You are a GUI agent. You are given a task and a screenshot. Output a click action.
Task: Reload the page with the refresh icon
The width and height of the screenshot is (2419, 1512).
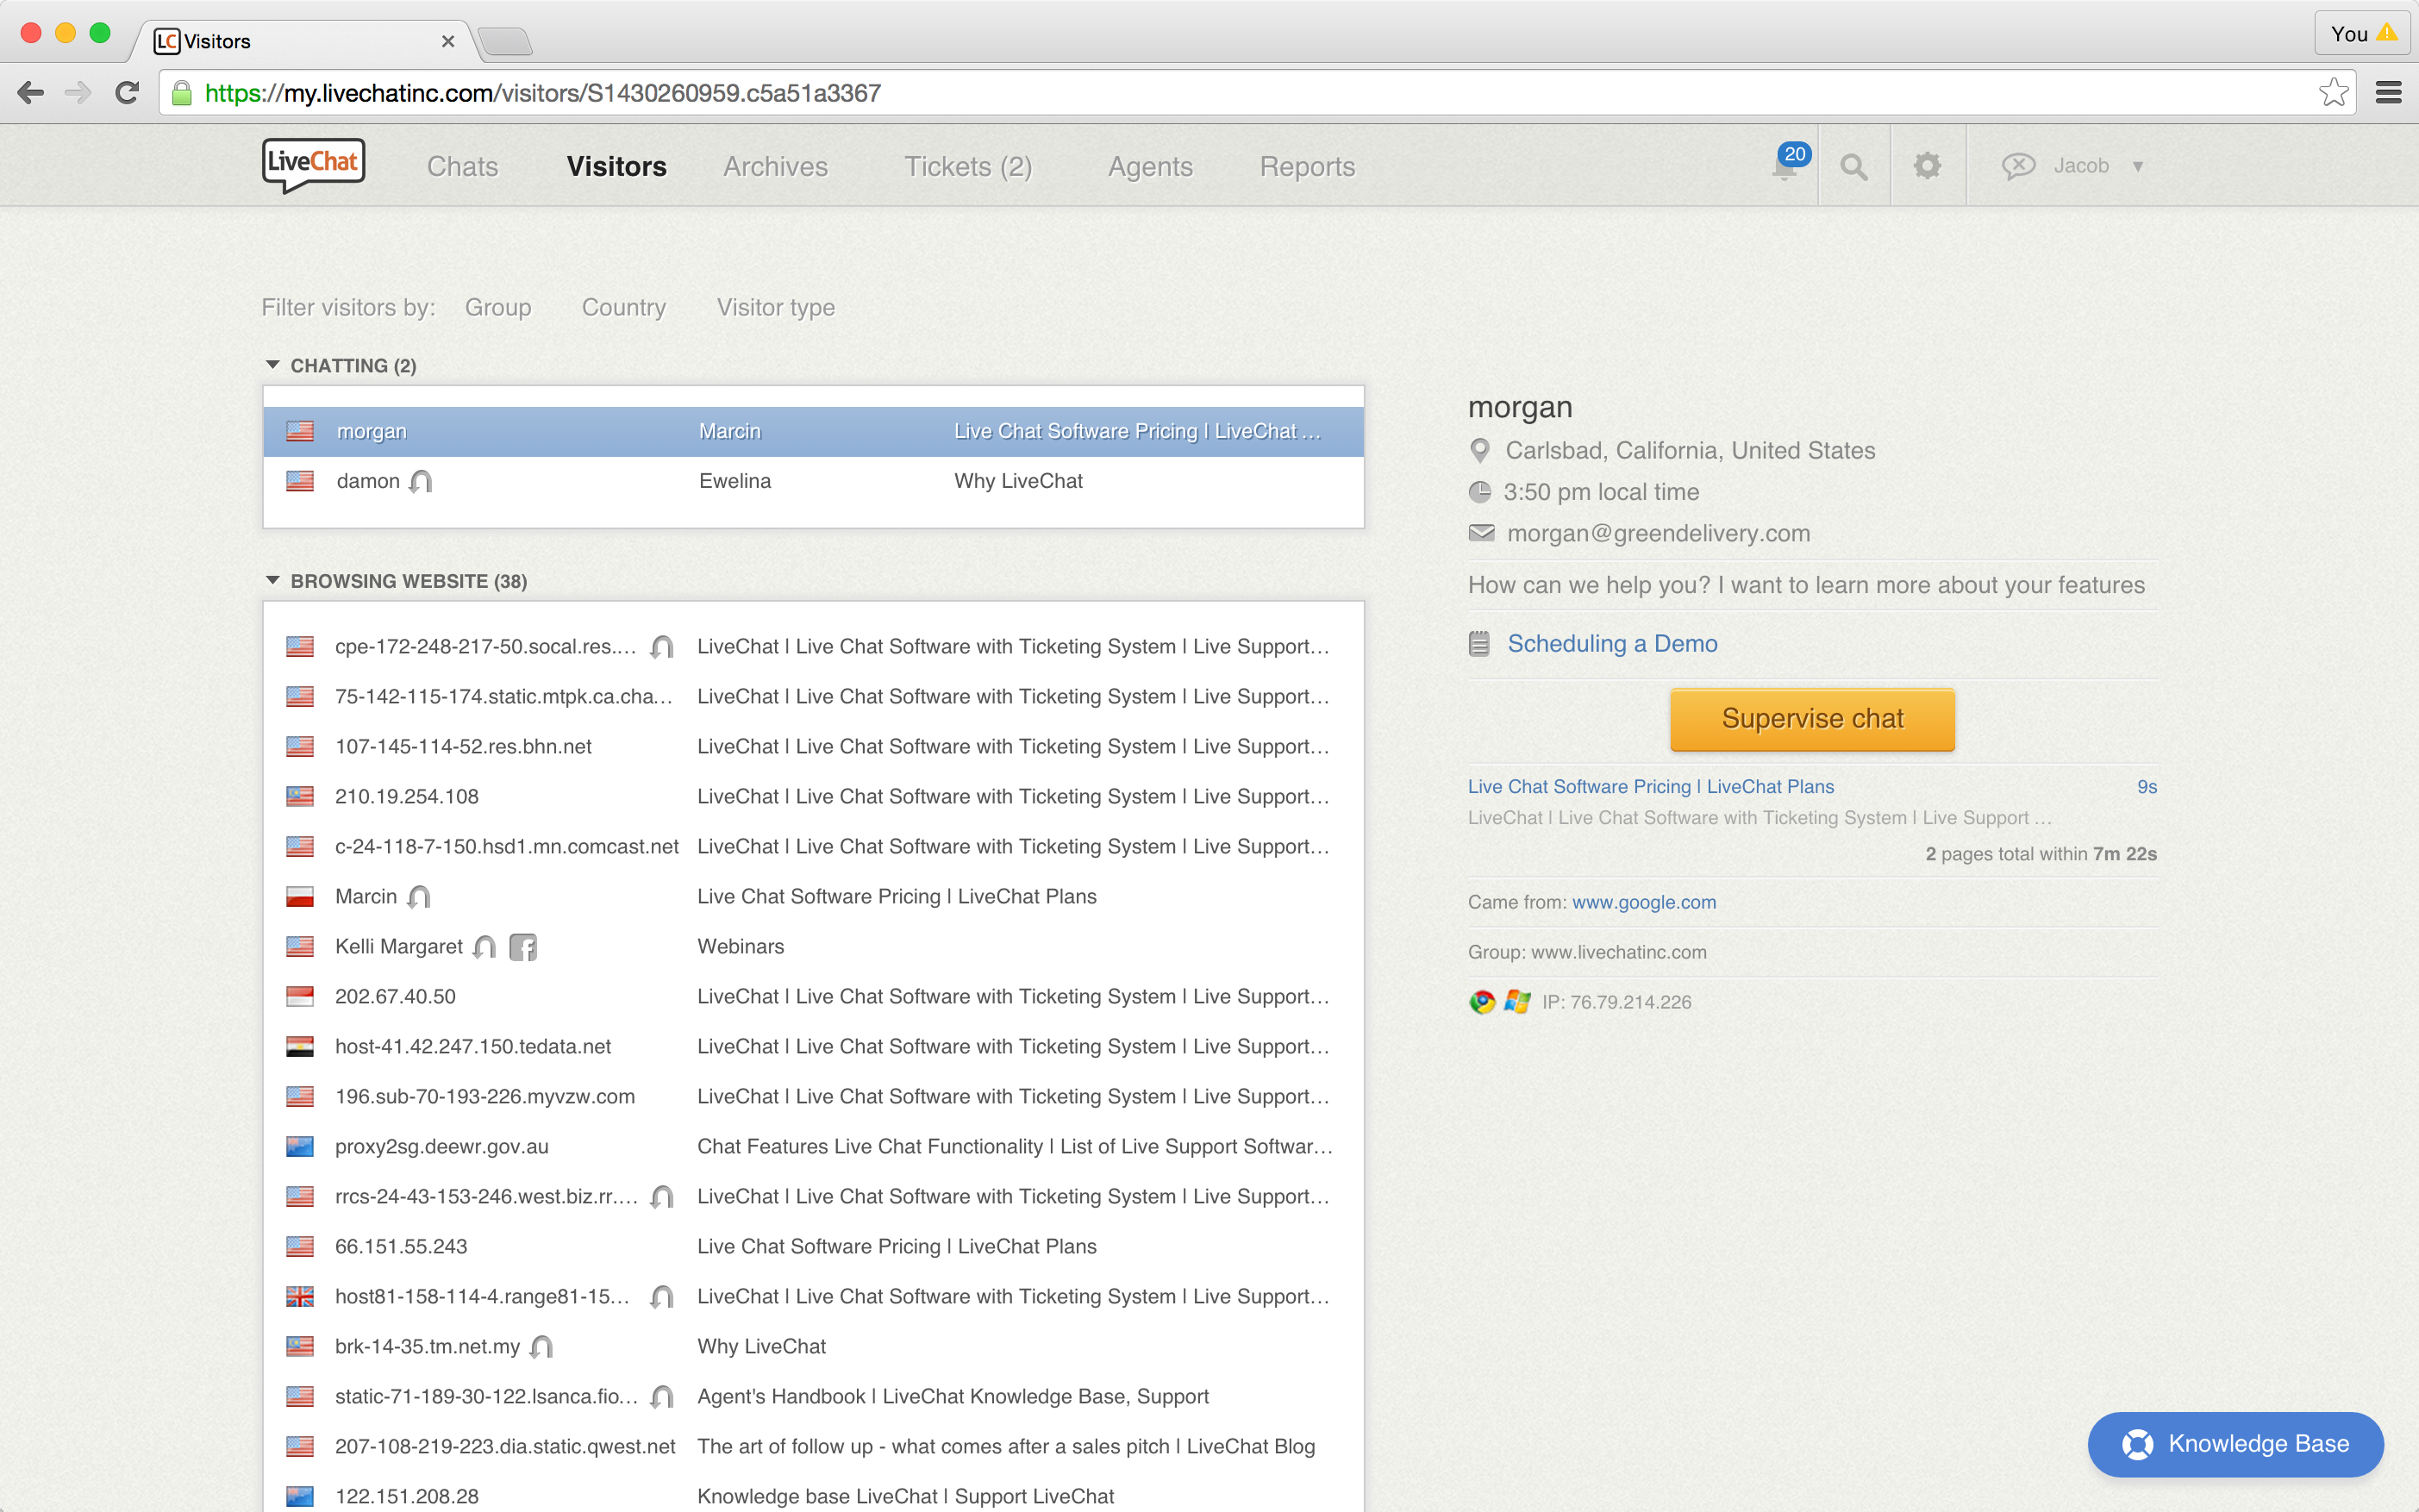[x=127, y=93]
